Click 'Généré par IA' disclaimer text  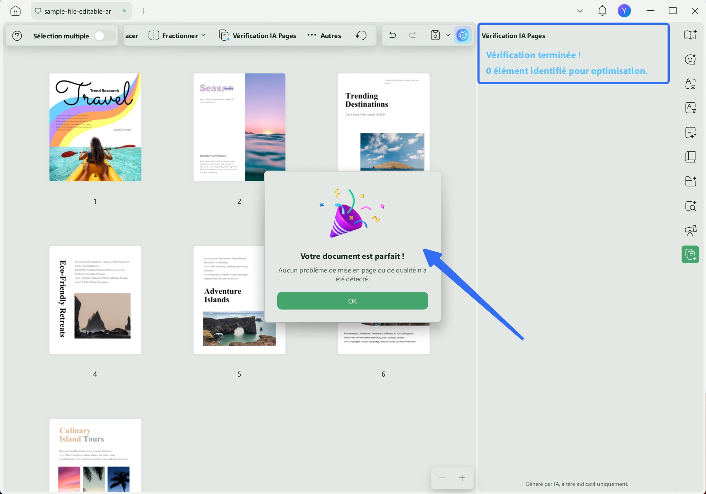tap(577, 484)
